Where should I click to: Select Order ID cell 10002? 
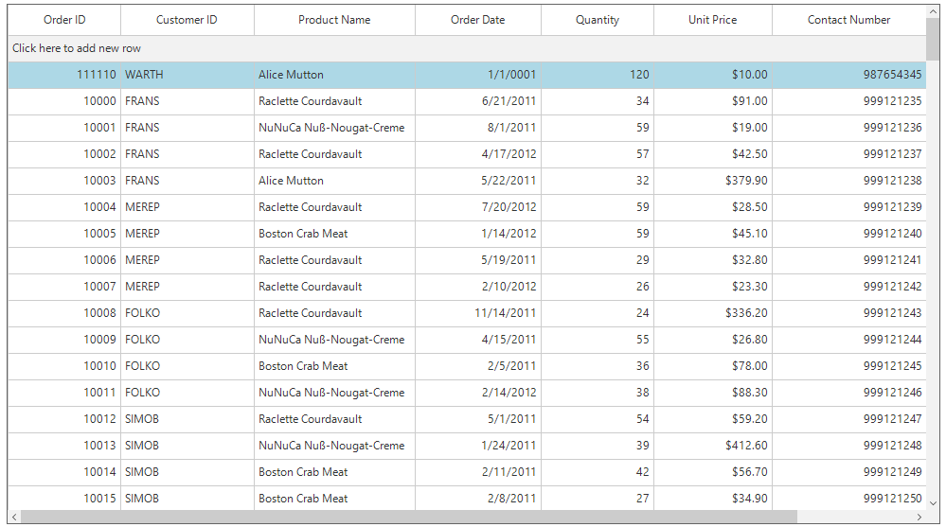(x=64, y=154)
